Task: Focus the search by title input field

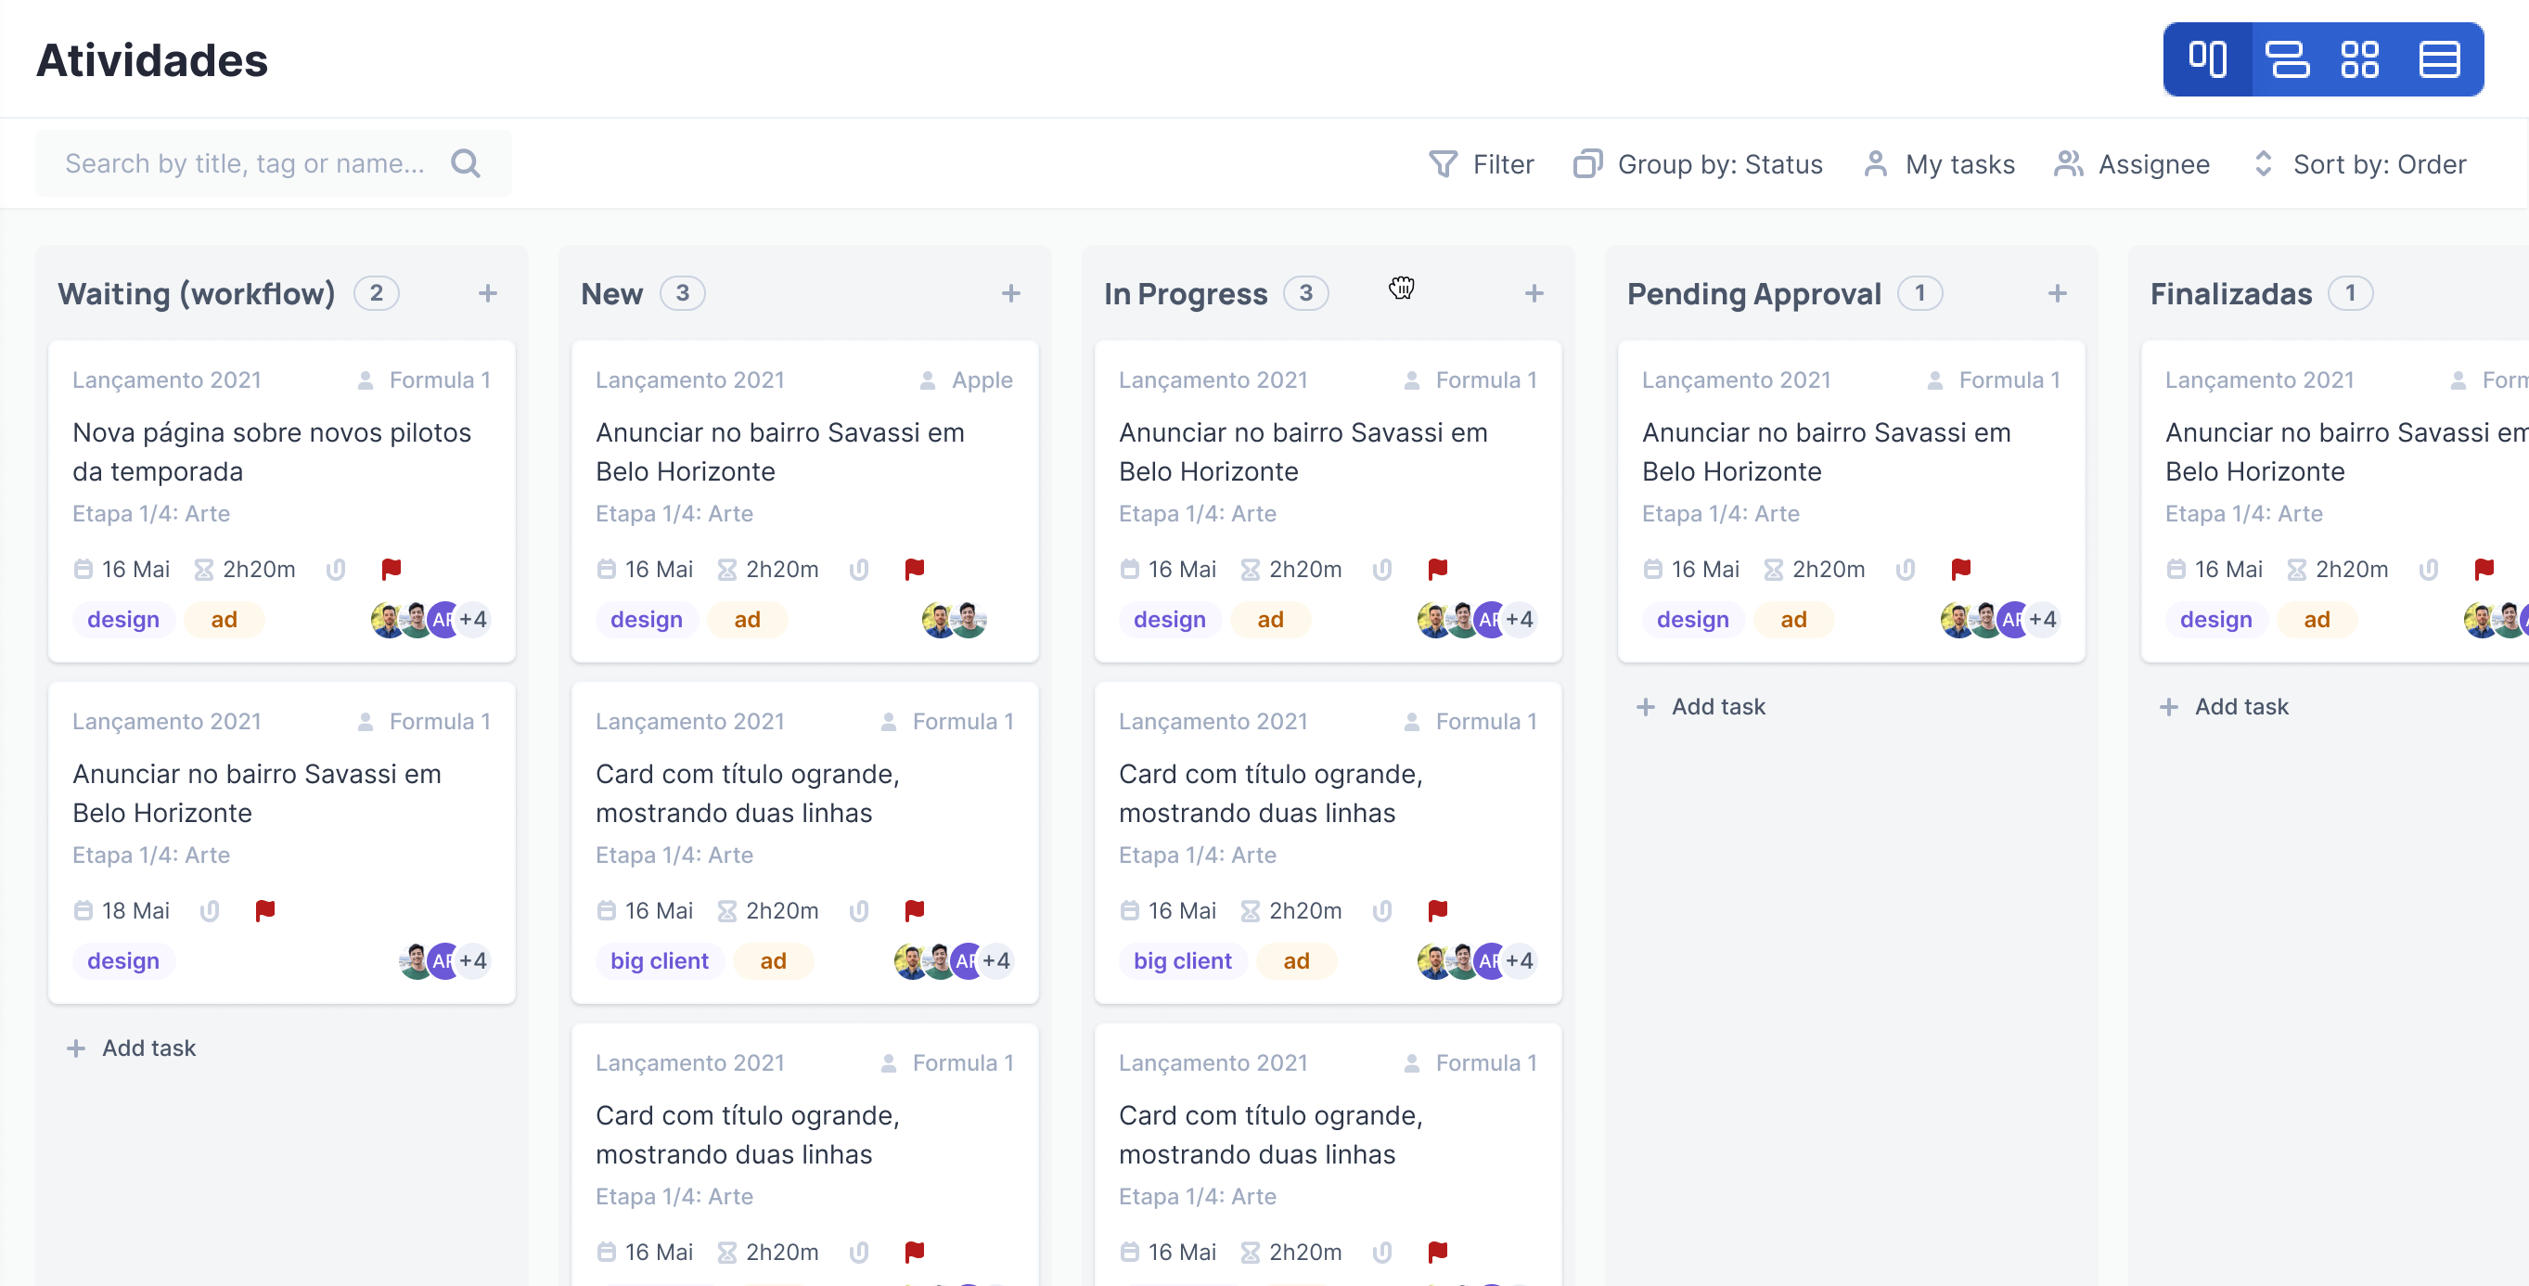Action: [246, 163]
